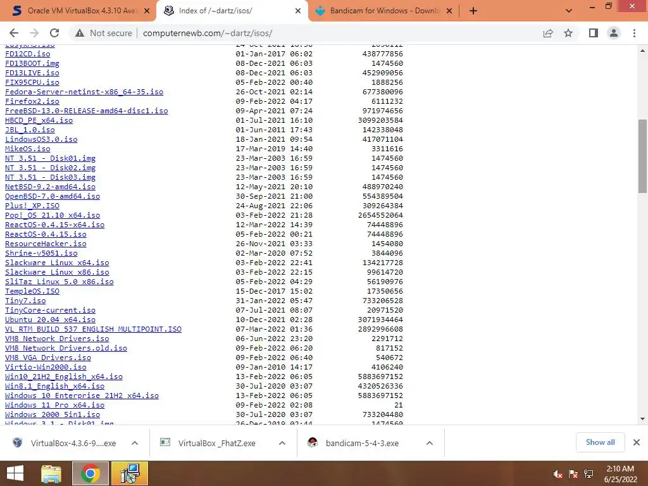Open the Action Center flag icon
This screenshot has width=648, height=486.
573,474
